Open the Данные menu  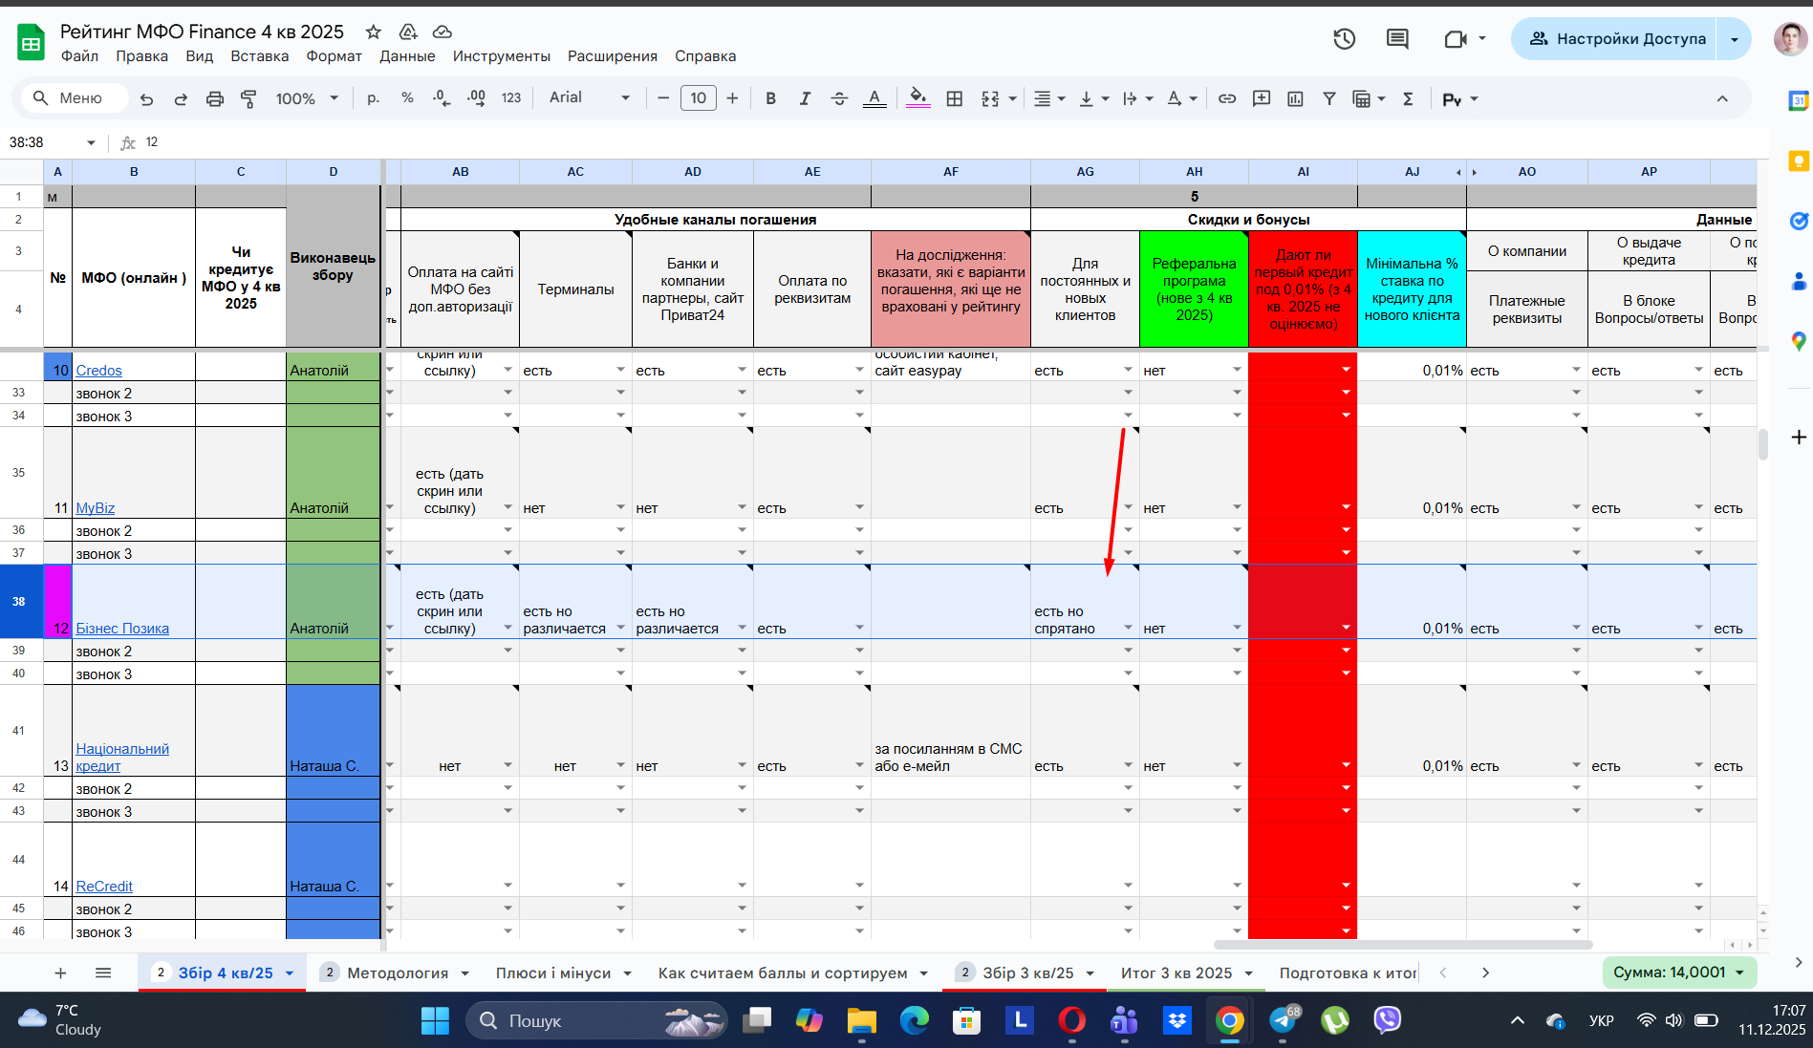pos(407,56)
